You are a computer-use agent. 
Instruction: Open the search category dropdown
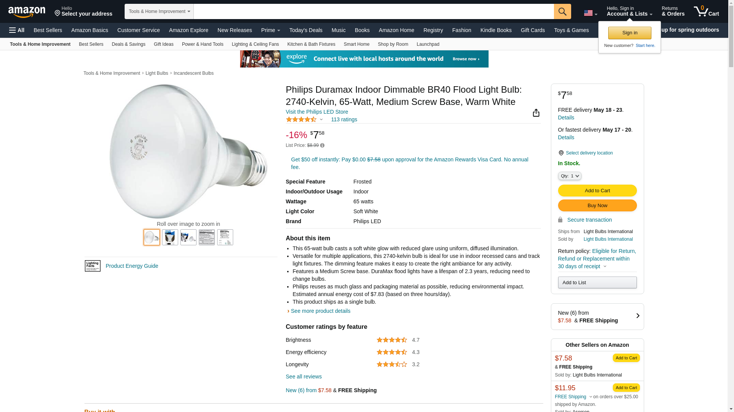coord(159,11)
